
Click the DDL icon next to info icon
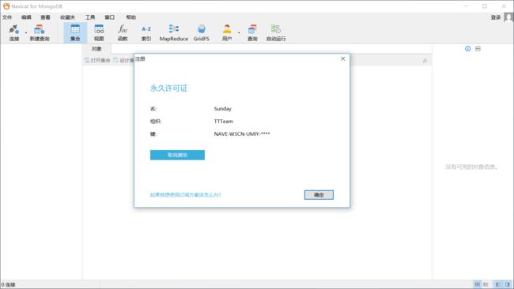[478, 49]
